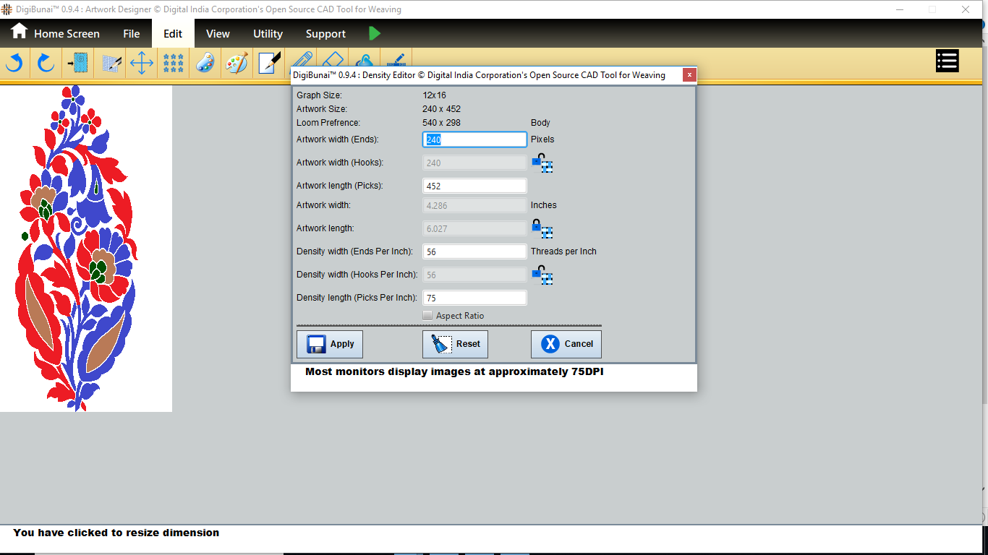
Task: Go to Home Screen
Action: (55, 33)
